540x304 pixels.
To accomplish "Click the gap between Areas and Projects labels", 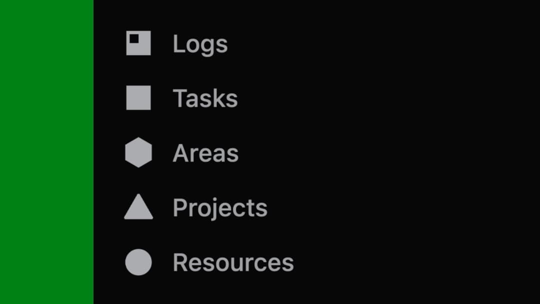I will (x=210, y=180).
